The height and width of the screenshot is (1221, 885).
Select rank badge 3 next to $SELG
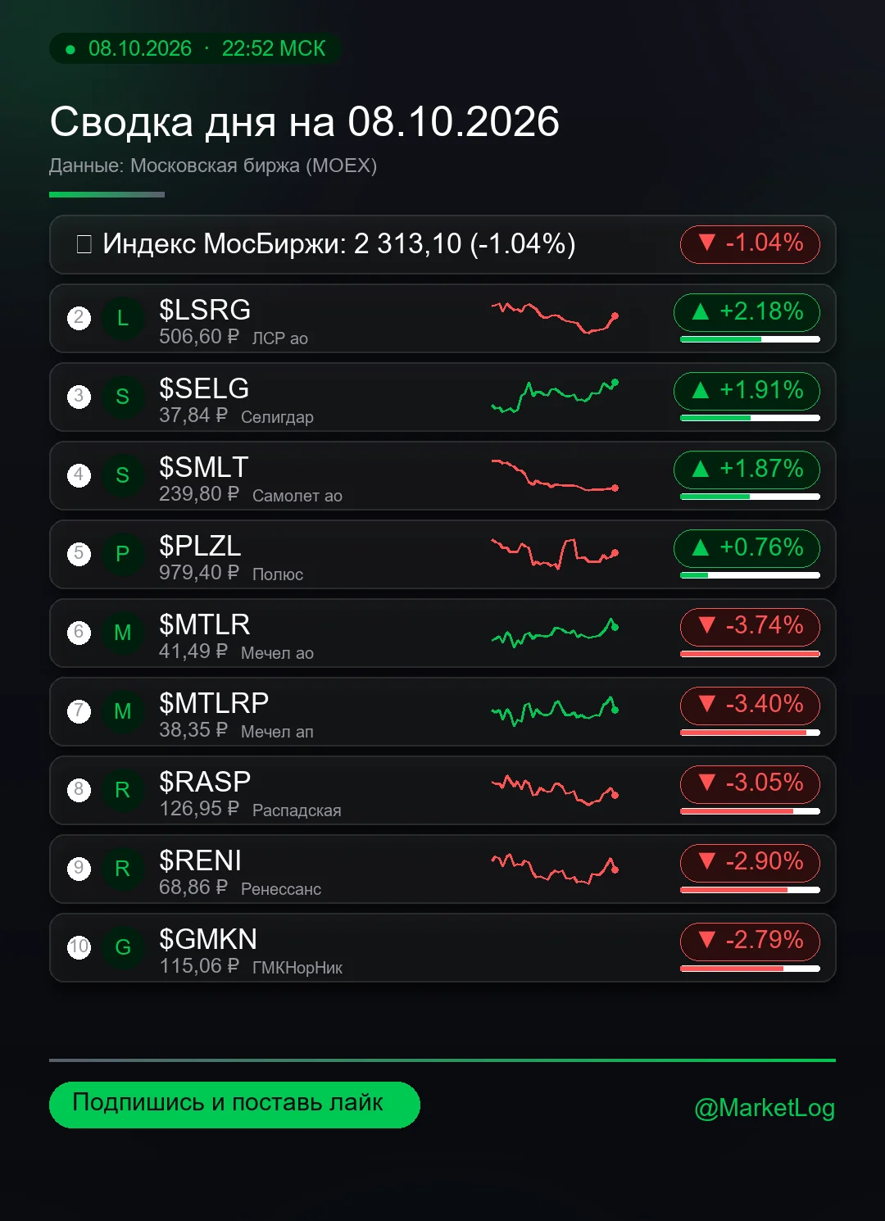(x=79, y=397)
